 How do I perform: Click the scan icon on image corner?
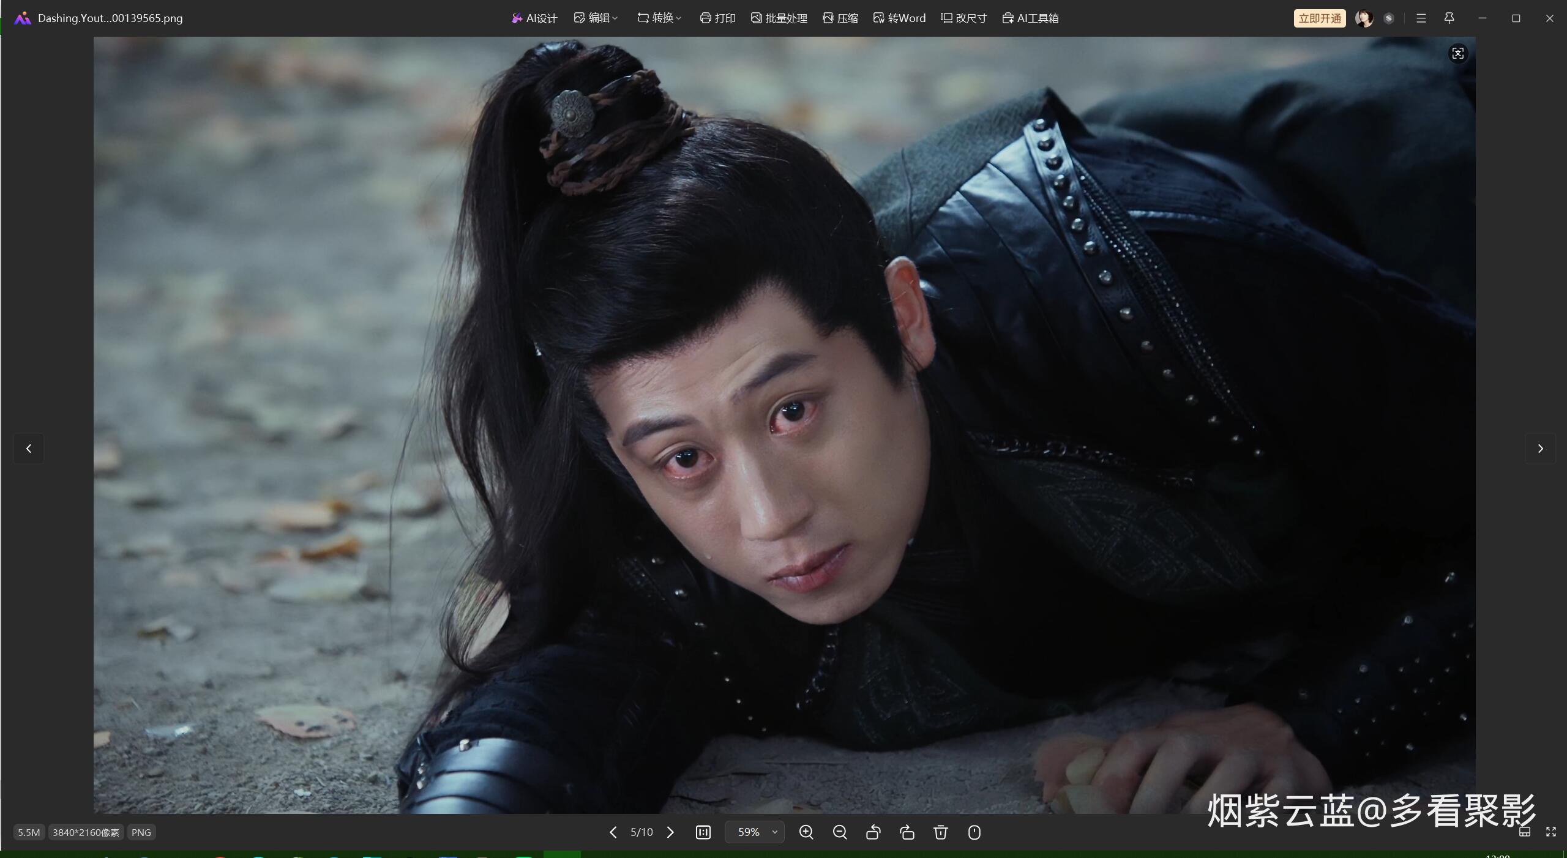pos(1458,54)
